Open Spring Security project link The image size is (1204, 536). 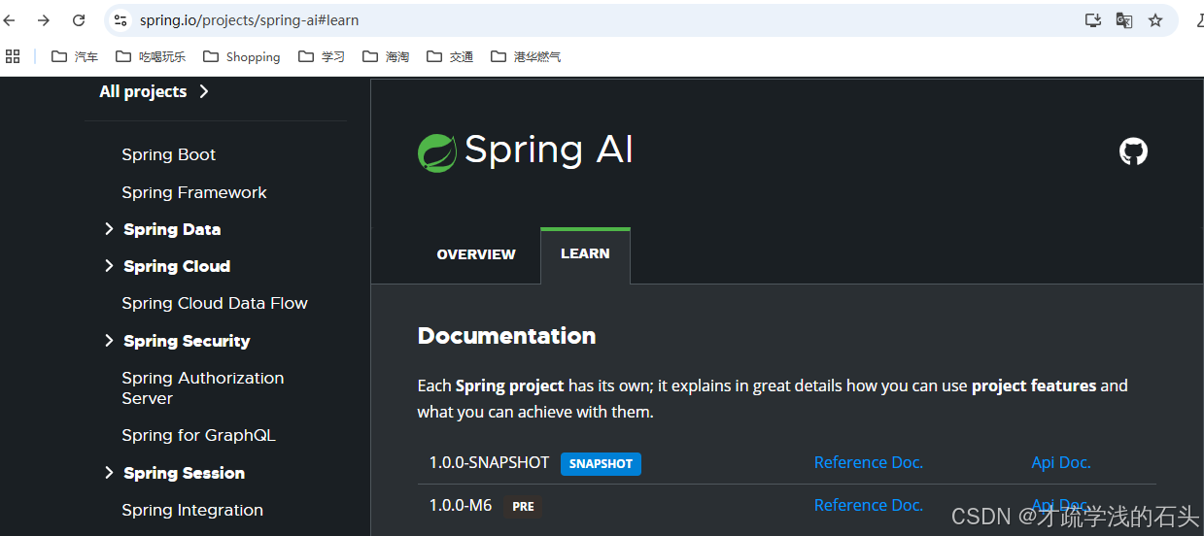click(x=187, y=341)
